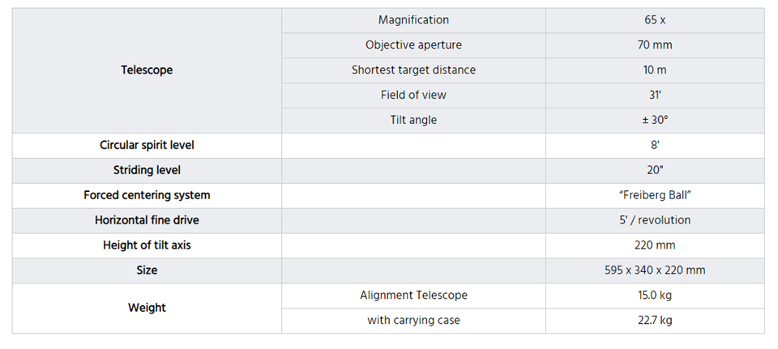
Task: Click the 10 m distance value
Action: (655, 70)
